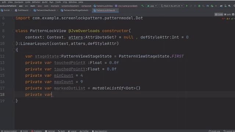The image size is (235, 132).
Task: Toggle fold marker at closing brace line 19
Action: click(x=14, y=101)
